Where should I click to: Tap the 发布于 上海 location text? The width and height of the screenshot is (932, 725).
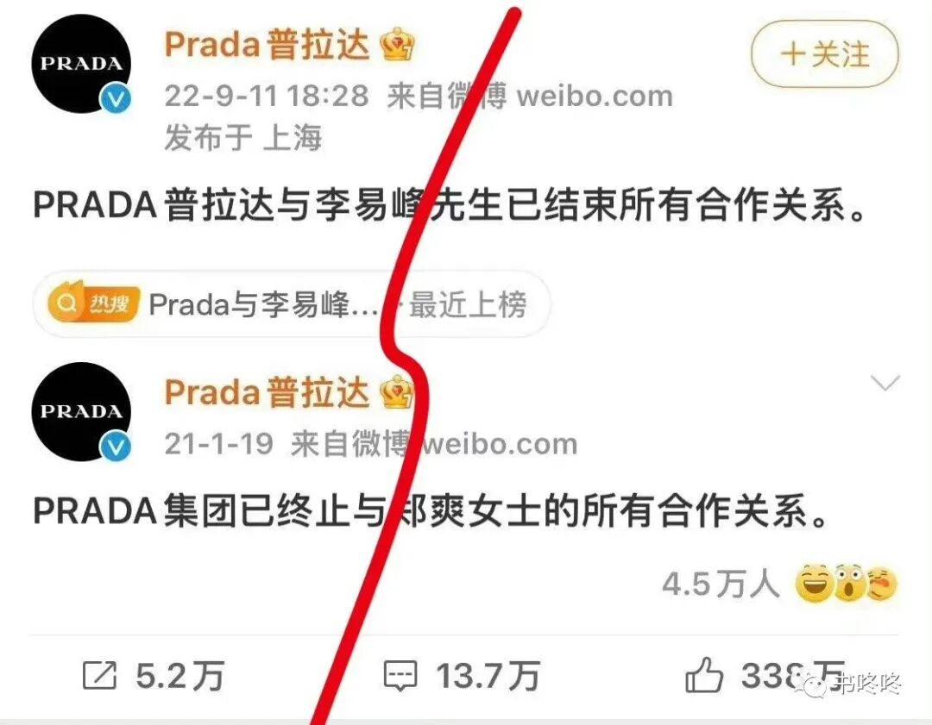(242, 138)
